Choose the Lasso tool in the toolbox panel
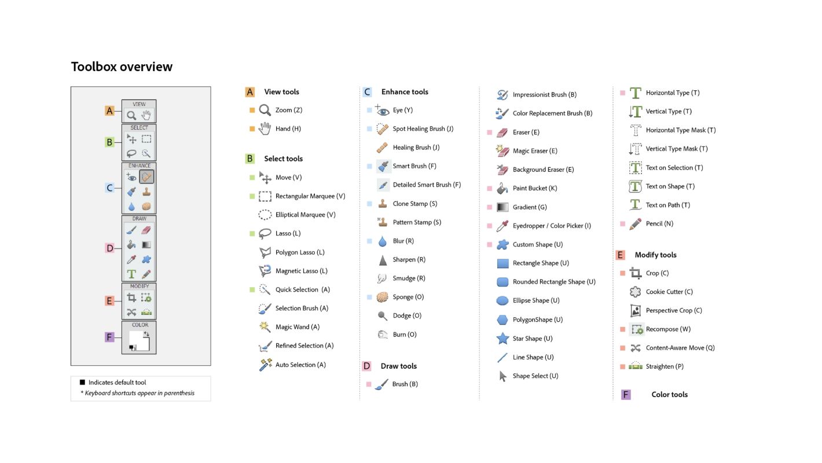 pos(132,153)
